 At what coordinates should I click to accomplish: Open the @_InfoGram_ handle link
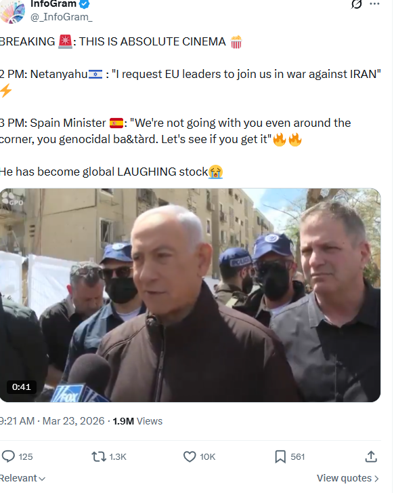(x=61, y=17)
